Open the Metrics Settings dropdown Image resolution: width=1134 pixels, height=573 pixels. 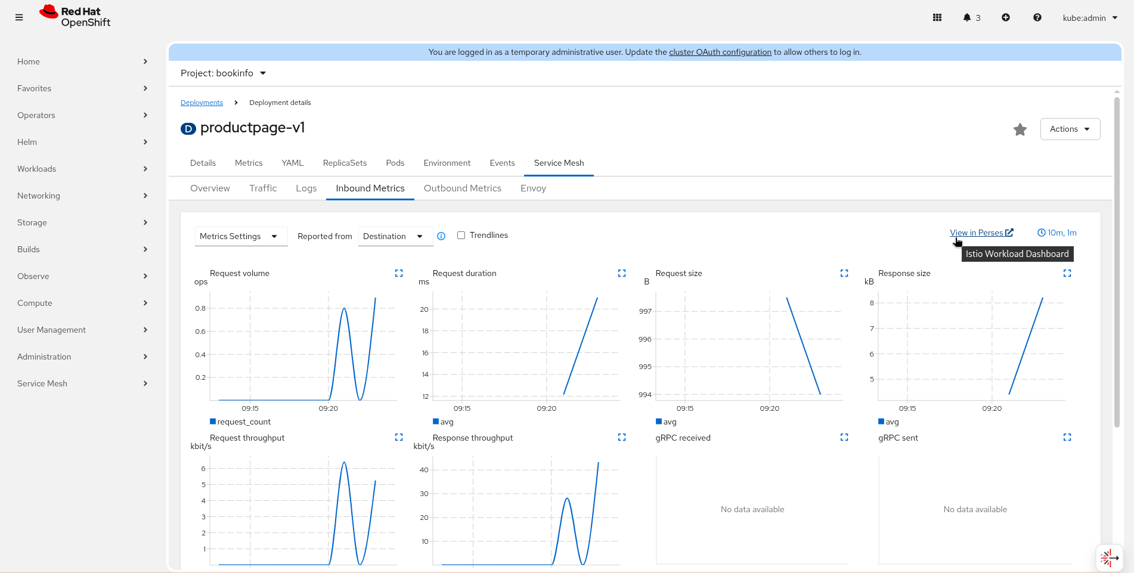240,236
